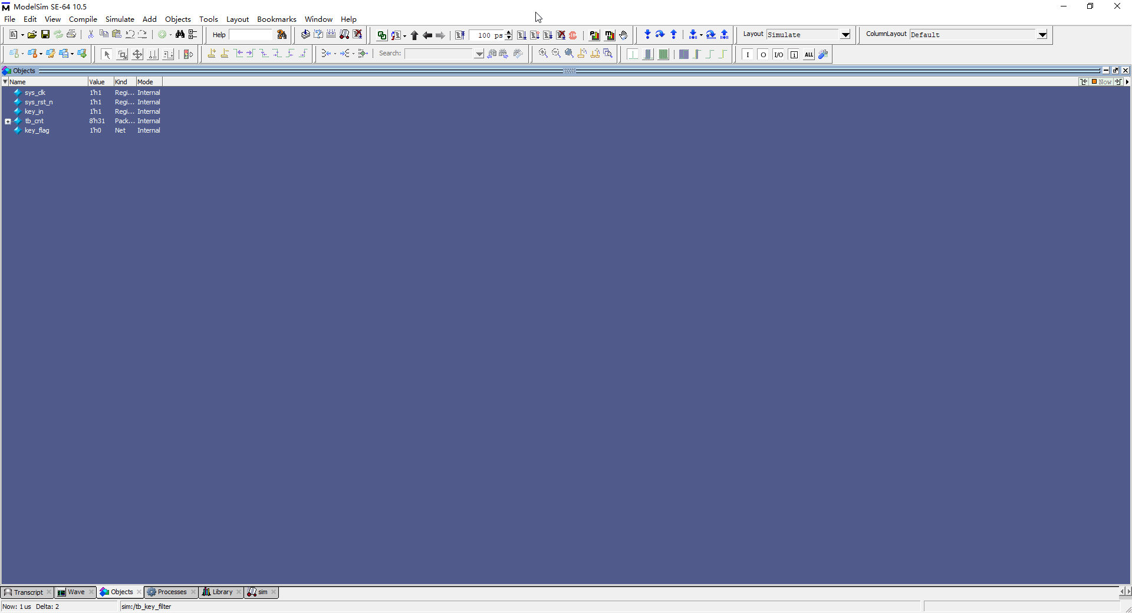Toggle the 'ALL' signals filter
The width and height of the screenshot is (1132, 613).
pos(809,54)
